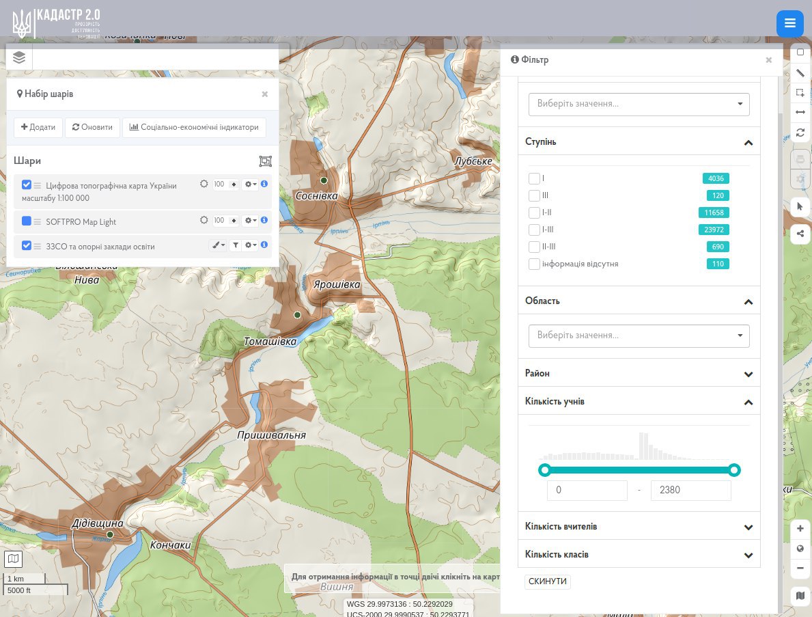Screen dimensions: 812x617
Task: Click the share icon in right toolbar
Action: (x=800, y=233)
